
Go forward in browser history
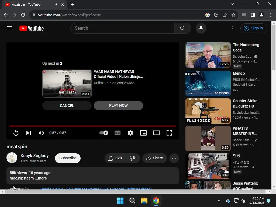[15, 15]
